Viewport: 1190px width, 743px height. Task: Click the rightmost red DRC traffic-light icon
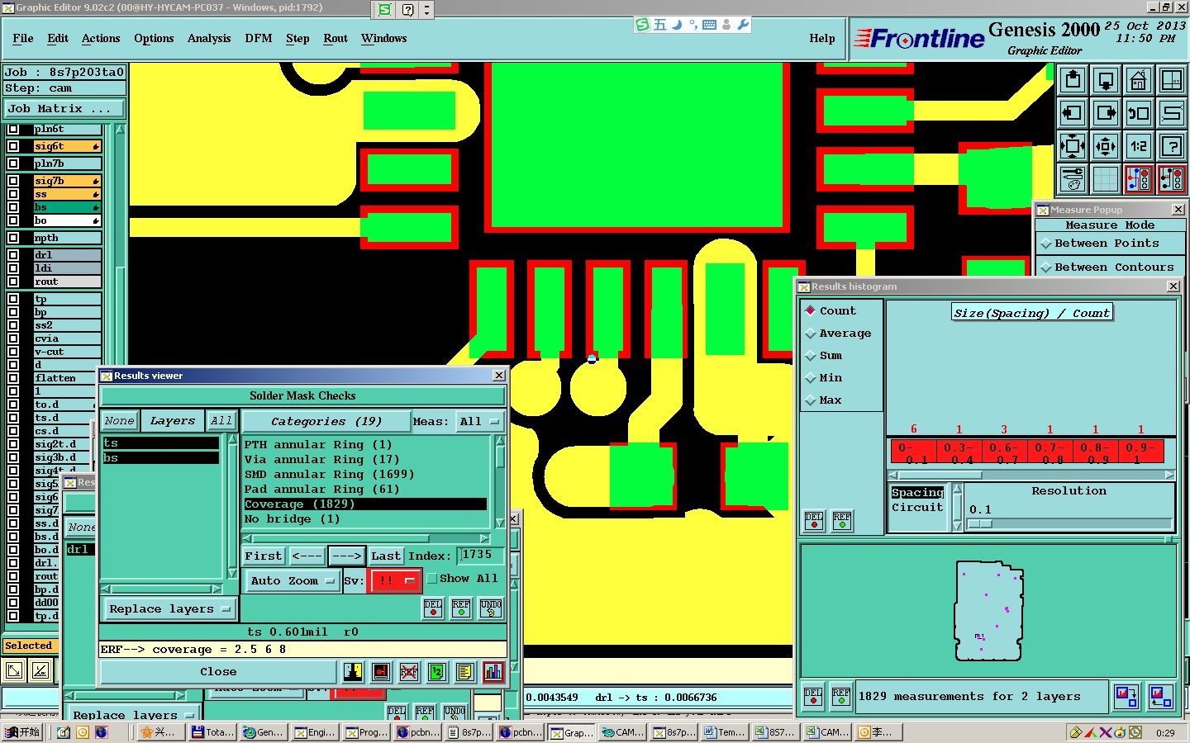click(x=1172, y=179)
